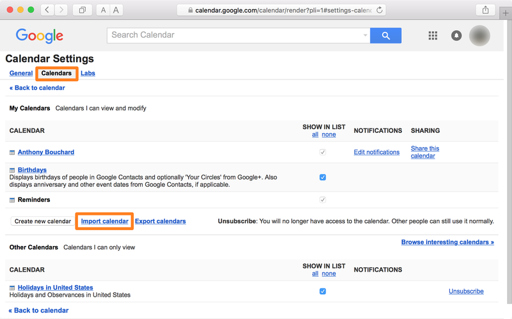The height and width of the screenshot is (319, 512).
Task: Click the Safari back arrow button
Action: pyautogui.click(x=47, y=10)
